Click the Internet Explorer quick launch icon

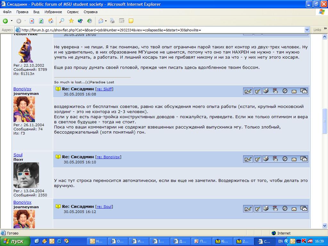pos(59,241)
